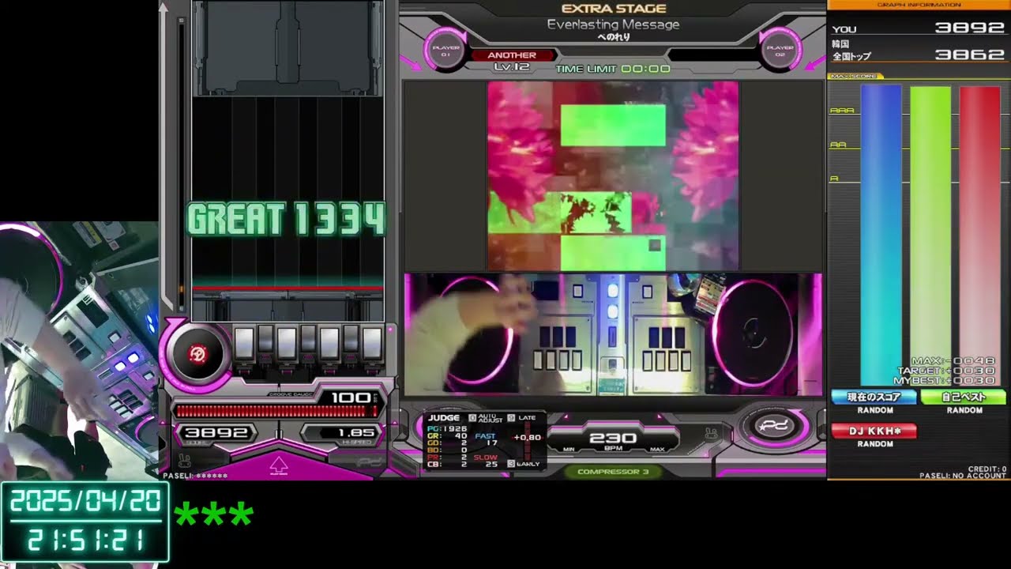Click the AUTO ADJUST key indicator
This screenshot has height=569, width=1011.
[x=486, y=417]
